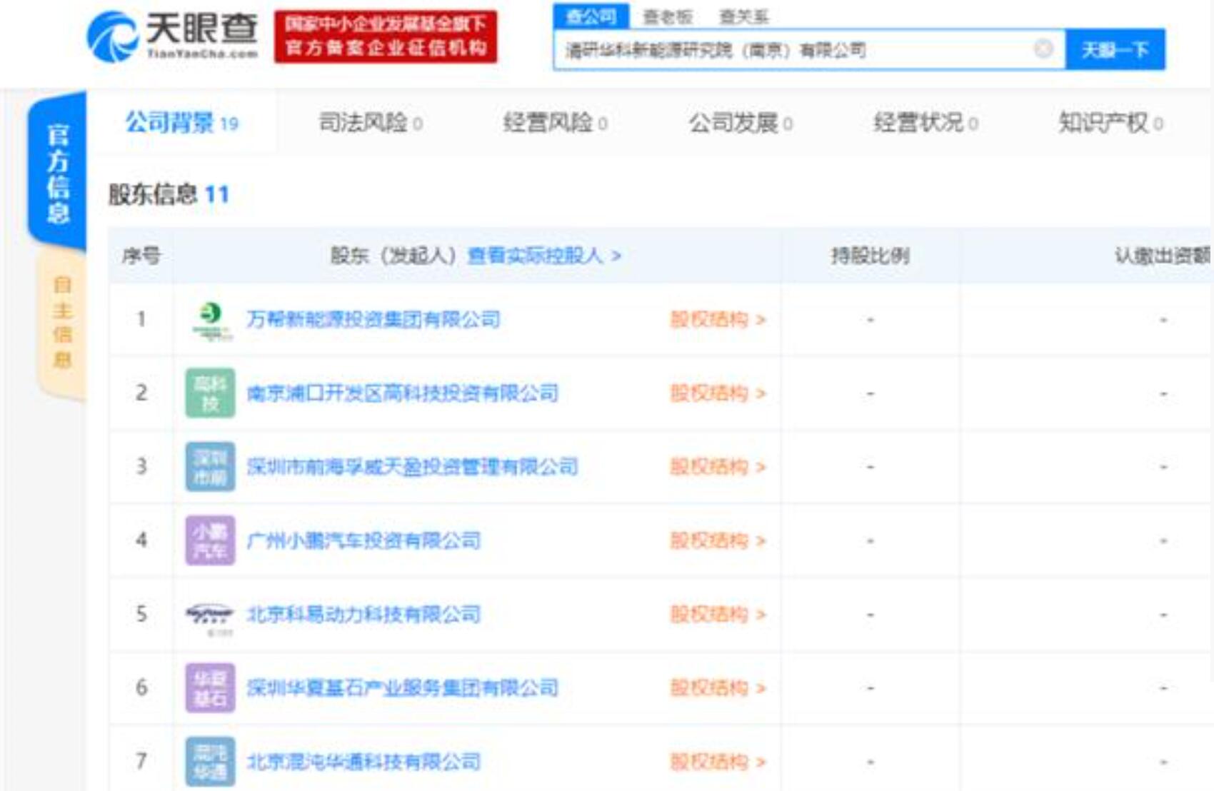Expand 股权结构 for 广州小鹏汽车投资
The image size is (1214, 791).
pos(718,540)
